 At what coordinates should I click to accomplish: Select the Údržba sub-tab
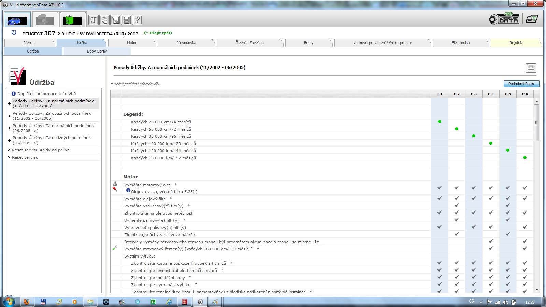click(33, 51)
